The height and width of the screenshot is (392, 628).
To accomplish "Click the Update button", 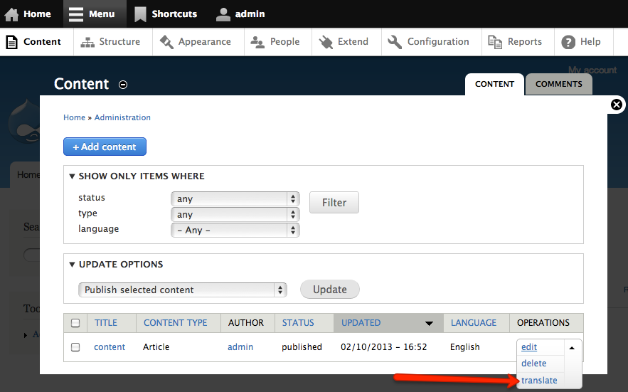I will [329, 290].
